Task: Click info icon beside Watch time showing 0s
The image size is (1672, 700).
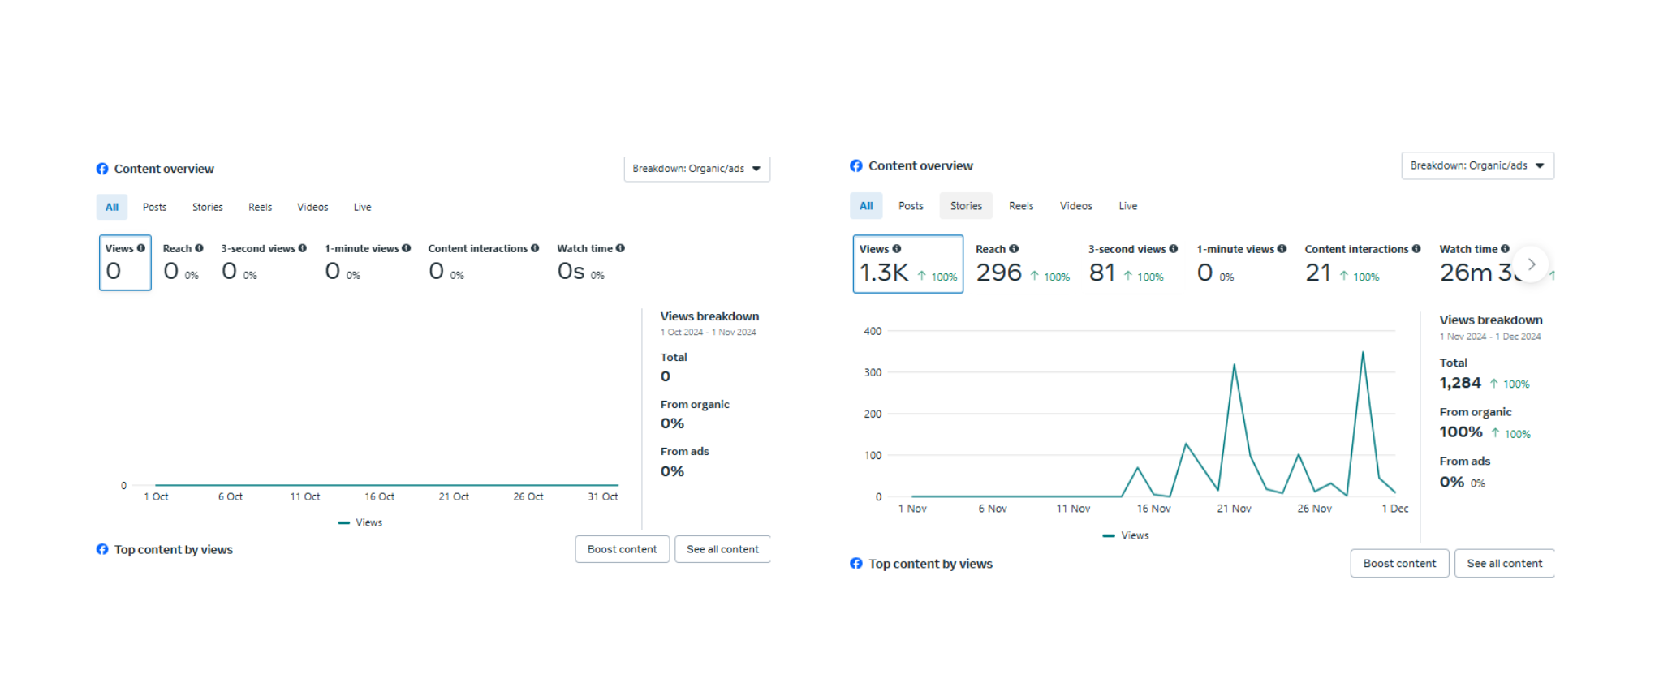Action: click(x=620, y=248)
